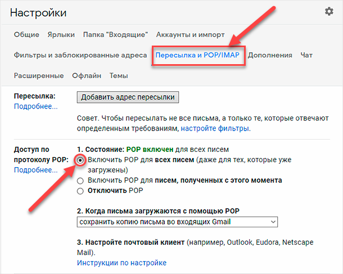Open the 'Ярлыки' tab
This screenshot has height=274, width=343.
click(x=61, y=34)
